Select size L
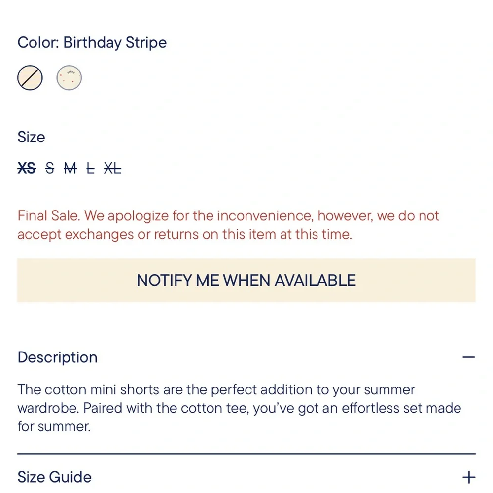 point(91,168)
